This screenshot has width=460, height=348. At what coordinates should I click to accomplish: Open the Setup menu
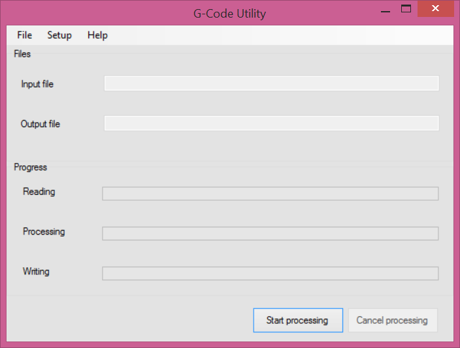(x=59, y=35)
